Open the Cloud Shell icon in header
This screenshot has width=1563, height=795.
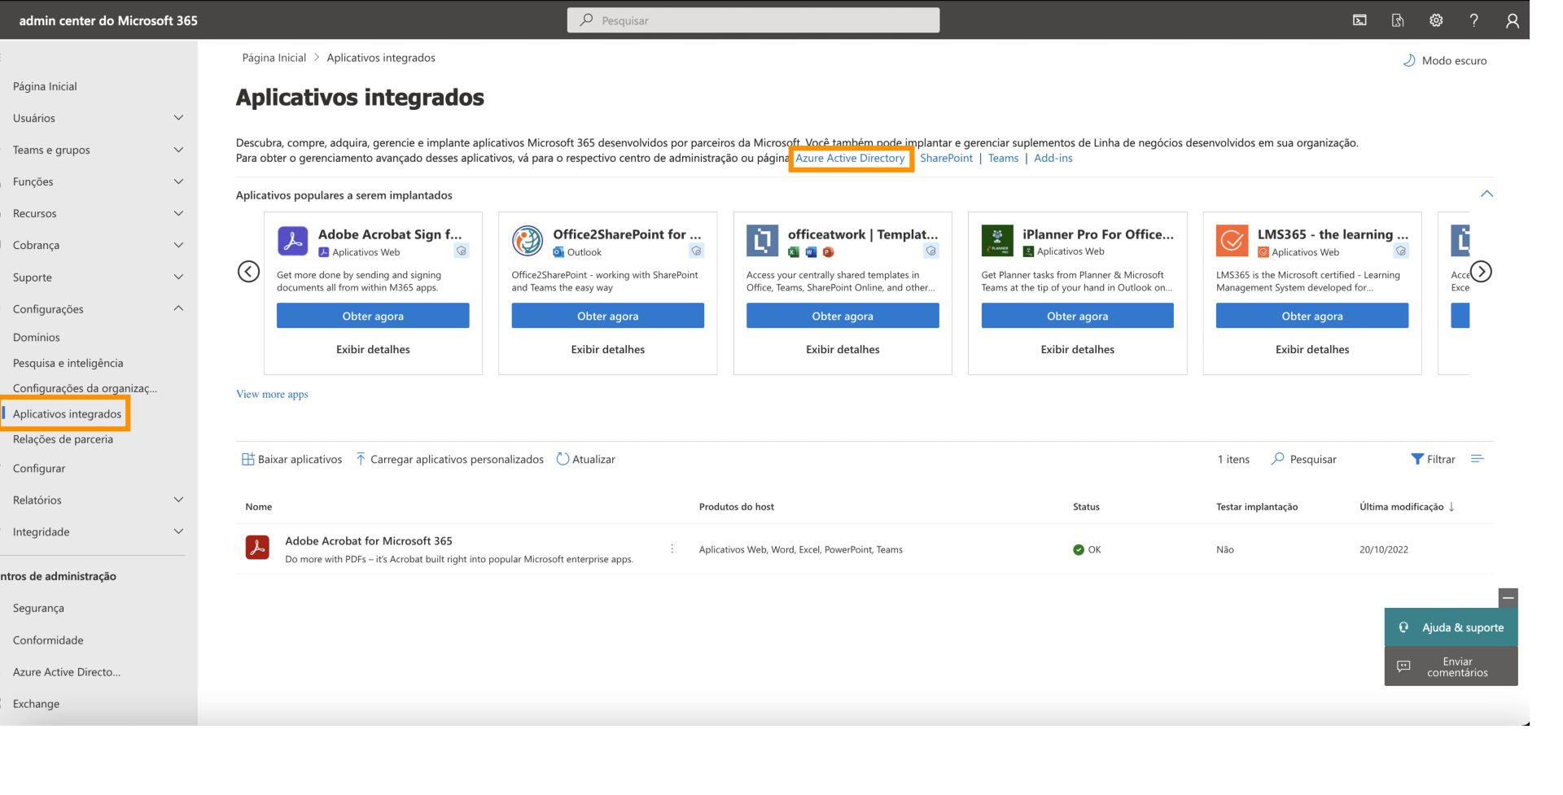tap(1359, 20)
